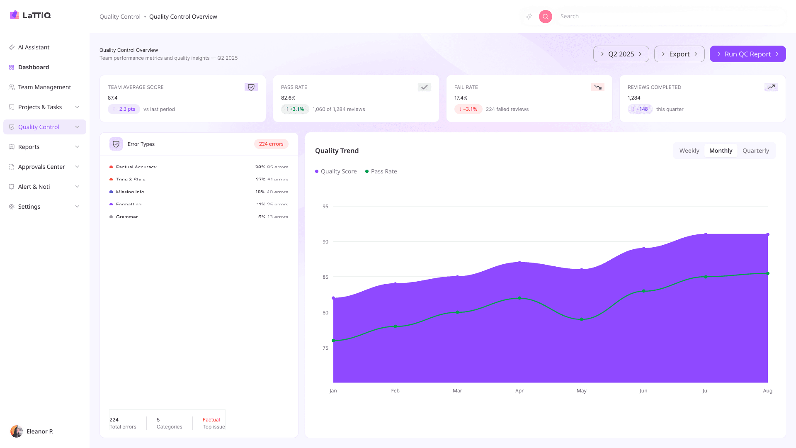Click the −3.1% Fail Rate badge
Image resolution: width=796 pixels, height=448 pixels.
[x=468, y=109]
